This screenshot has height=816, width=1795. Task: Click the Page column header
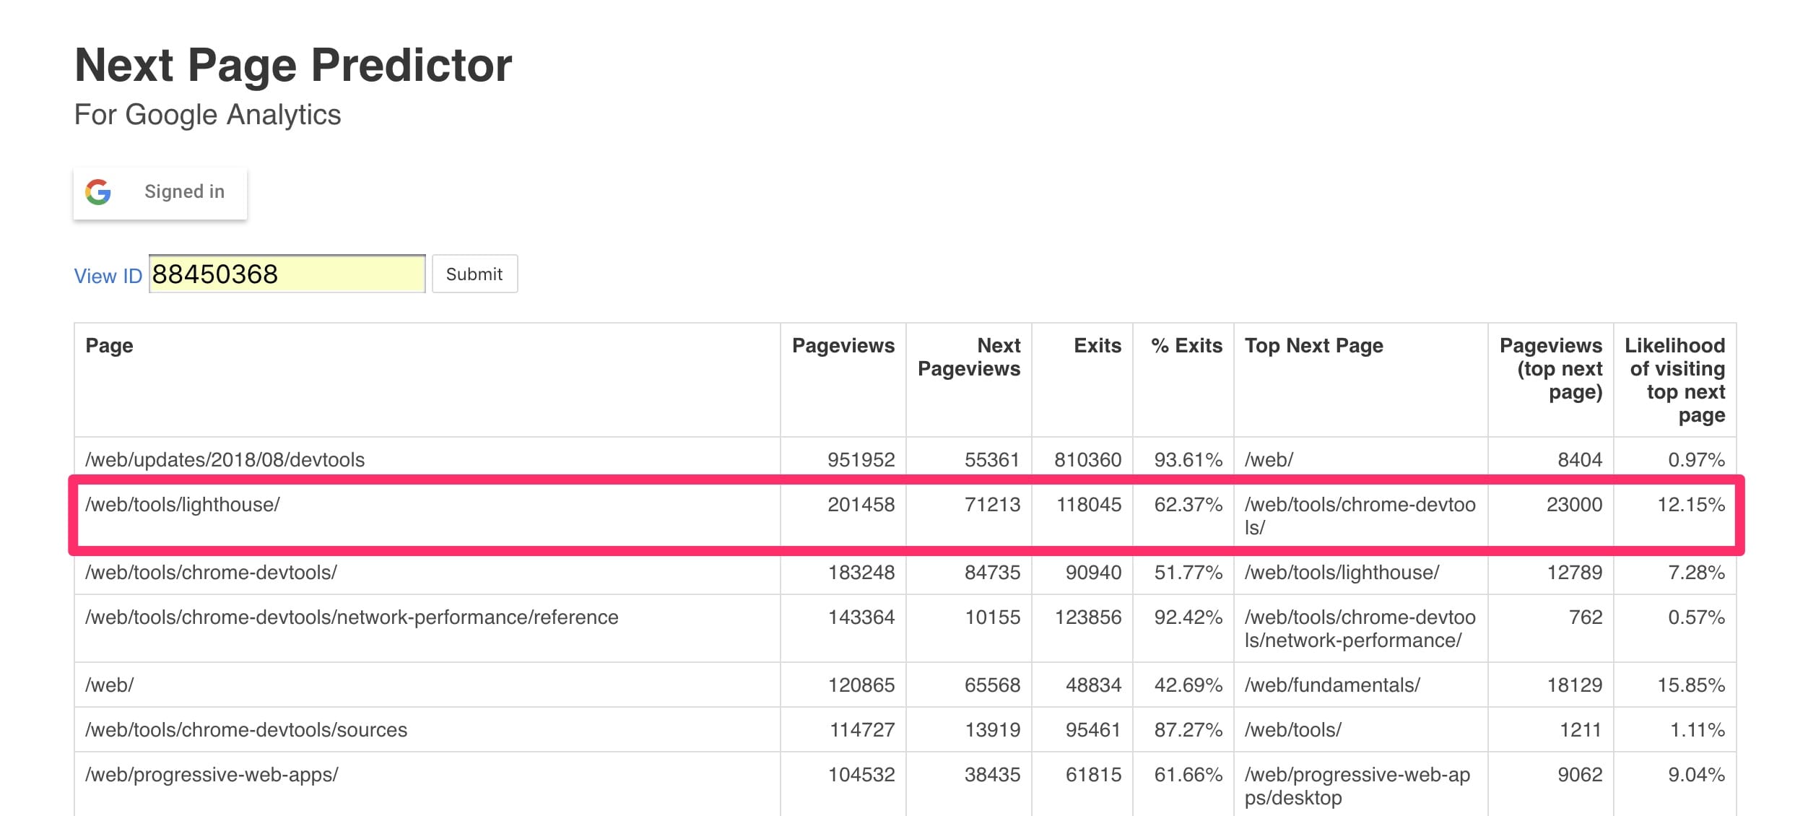109,346
